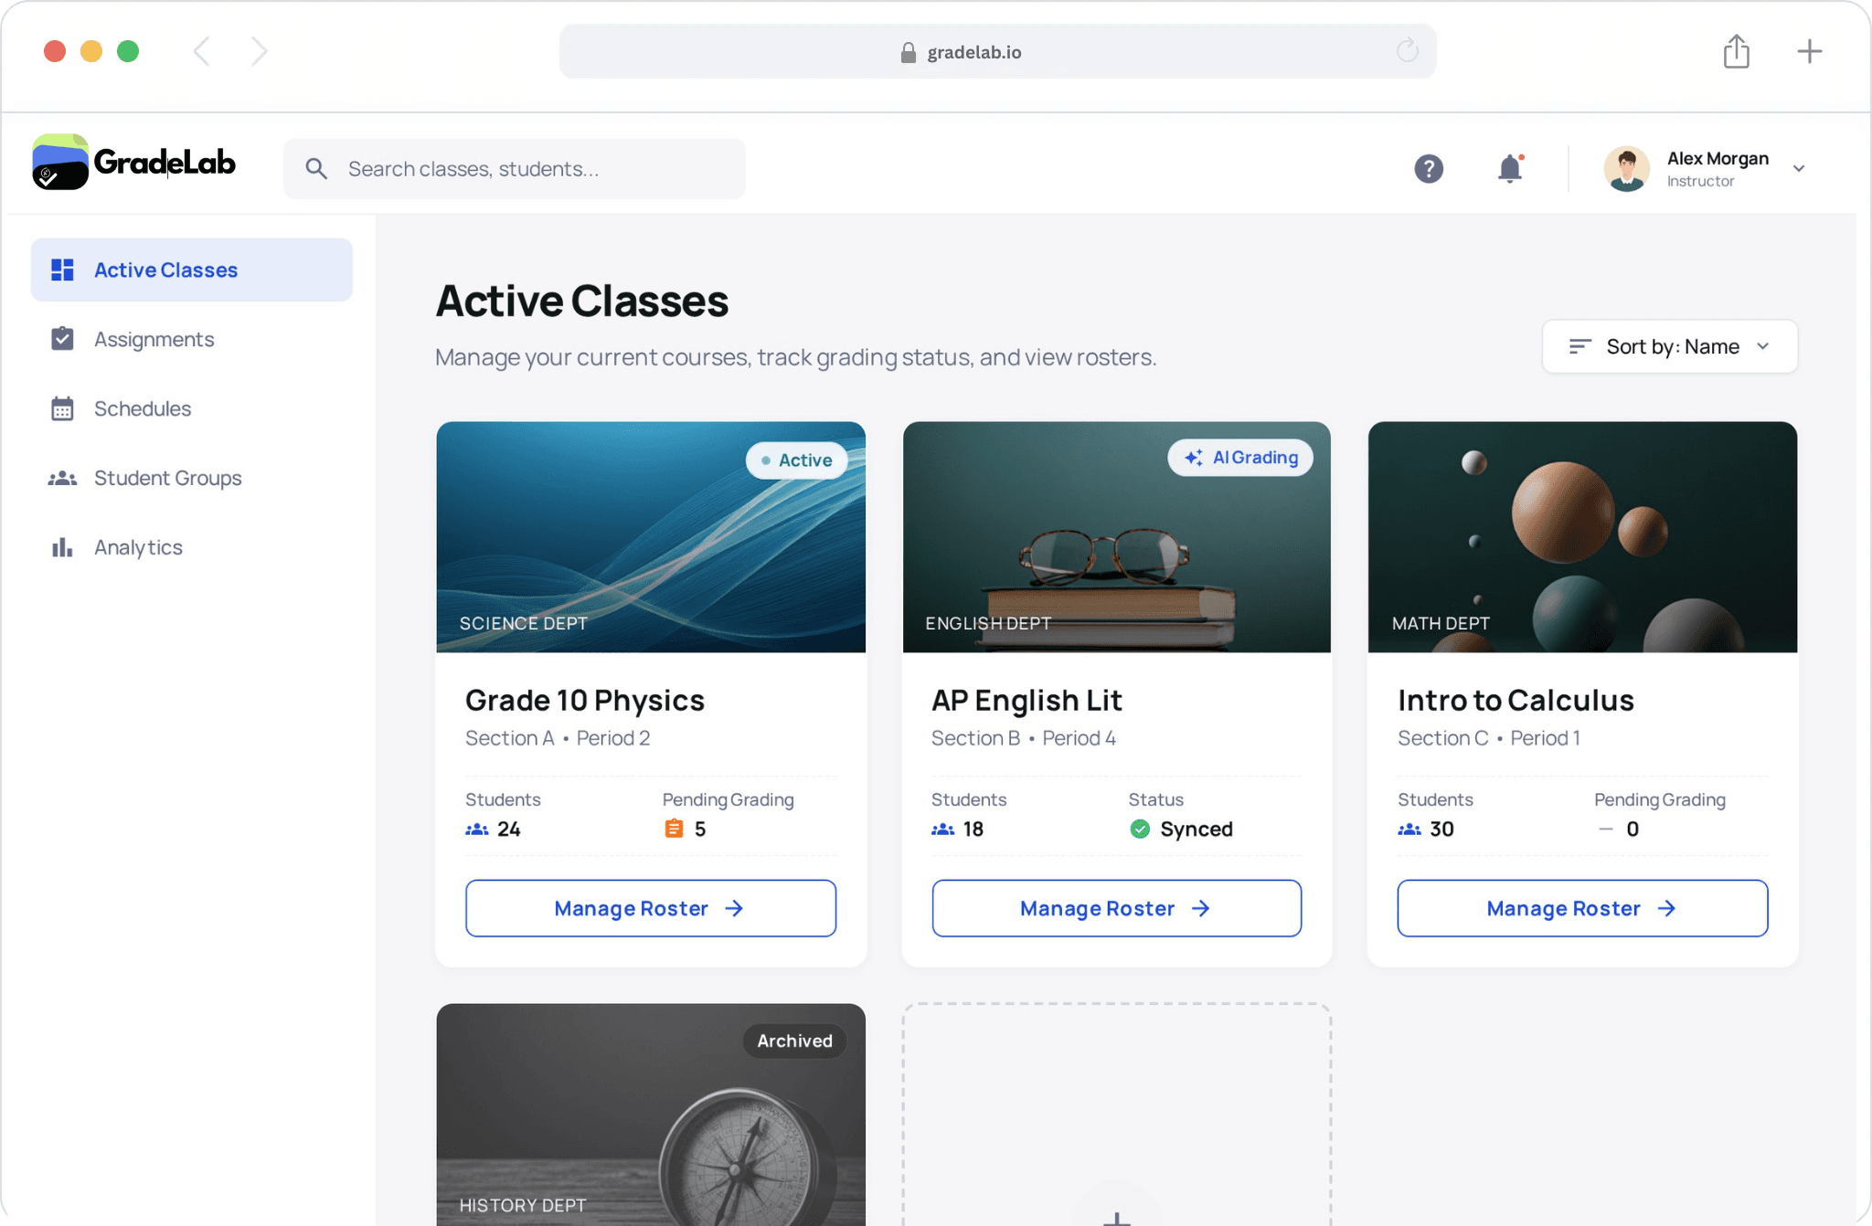Click the notification bell icon
The height and width of the screenshot is (1226, 1872).
(1509, 169)
